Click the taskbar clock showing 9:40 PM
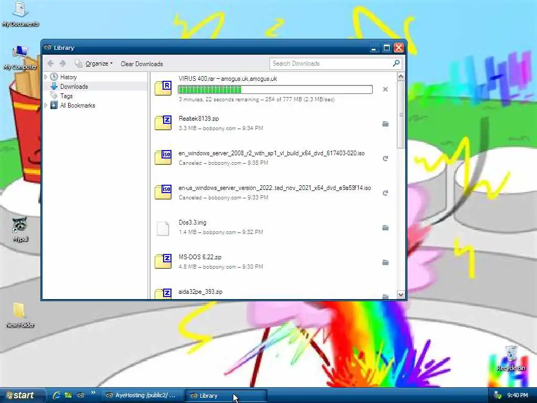This screenshot has width=537, height=403. click(518, 396)
